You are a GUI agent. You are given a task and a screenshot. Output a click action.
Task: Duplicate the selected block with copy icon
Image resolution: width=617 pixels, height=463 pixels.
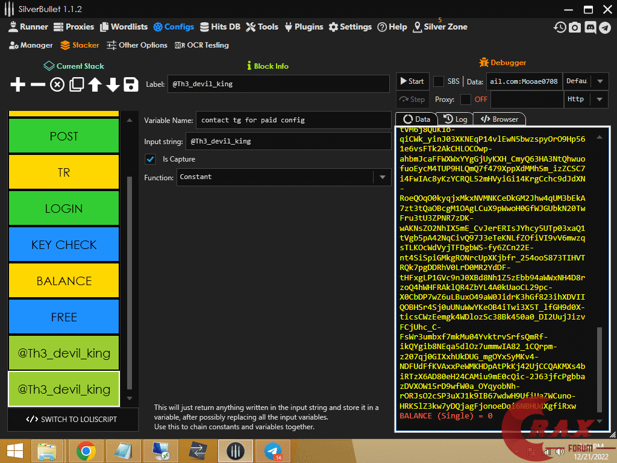[77, 84]
